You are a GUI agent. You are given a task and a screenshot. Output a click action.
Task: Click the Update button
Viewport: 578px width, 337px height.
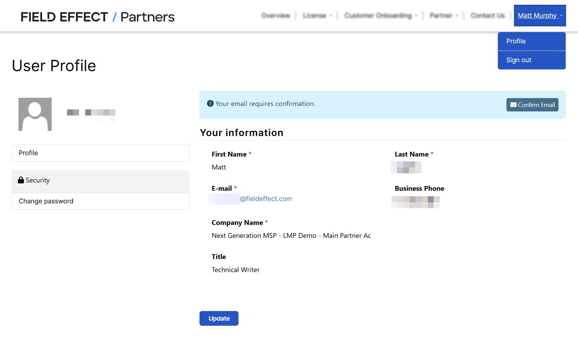[219, 319]
